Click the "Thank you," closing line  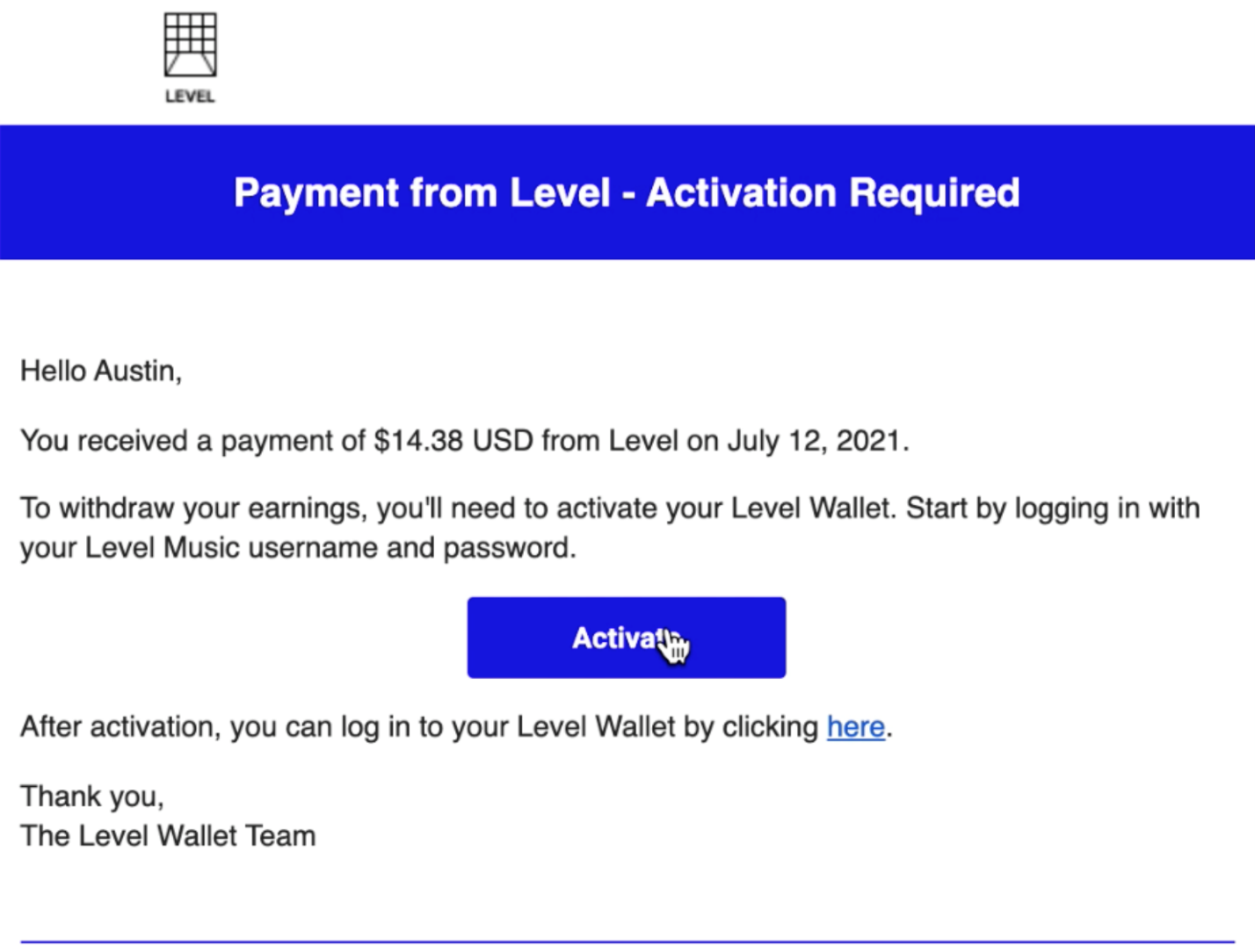point(92,797)
